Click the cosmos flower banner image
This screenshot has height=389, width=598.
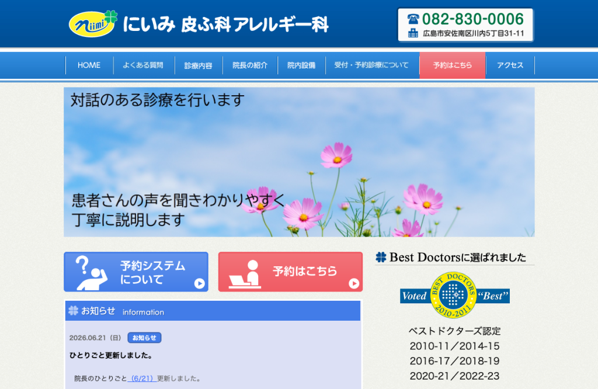click(299, 162)
